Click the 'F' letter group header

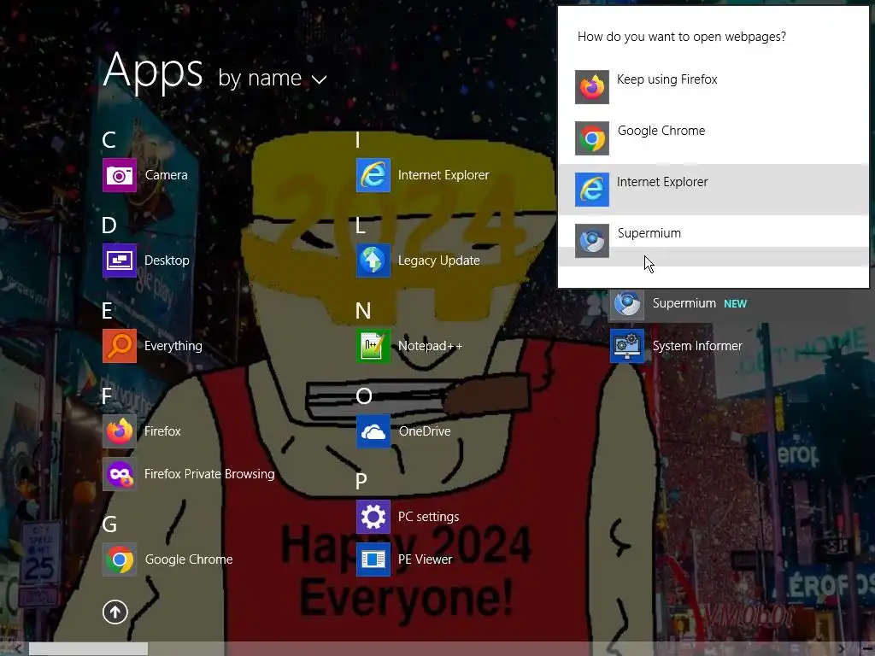(x=107, y=396)
